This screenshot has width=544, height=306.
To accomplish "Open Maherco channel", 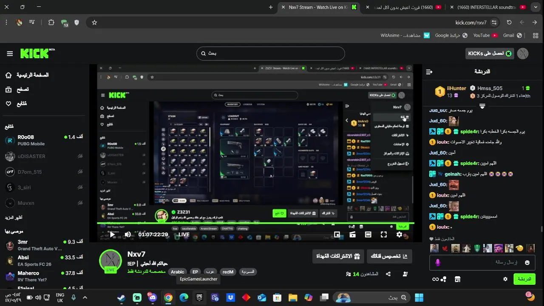I will pyautogui.click(x=44, y=277).
